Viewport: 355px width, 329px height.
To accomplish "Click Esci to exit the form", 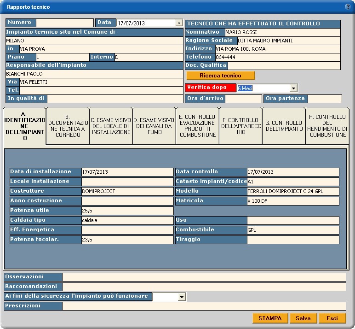I will [x=332, y=318].
